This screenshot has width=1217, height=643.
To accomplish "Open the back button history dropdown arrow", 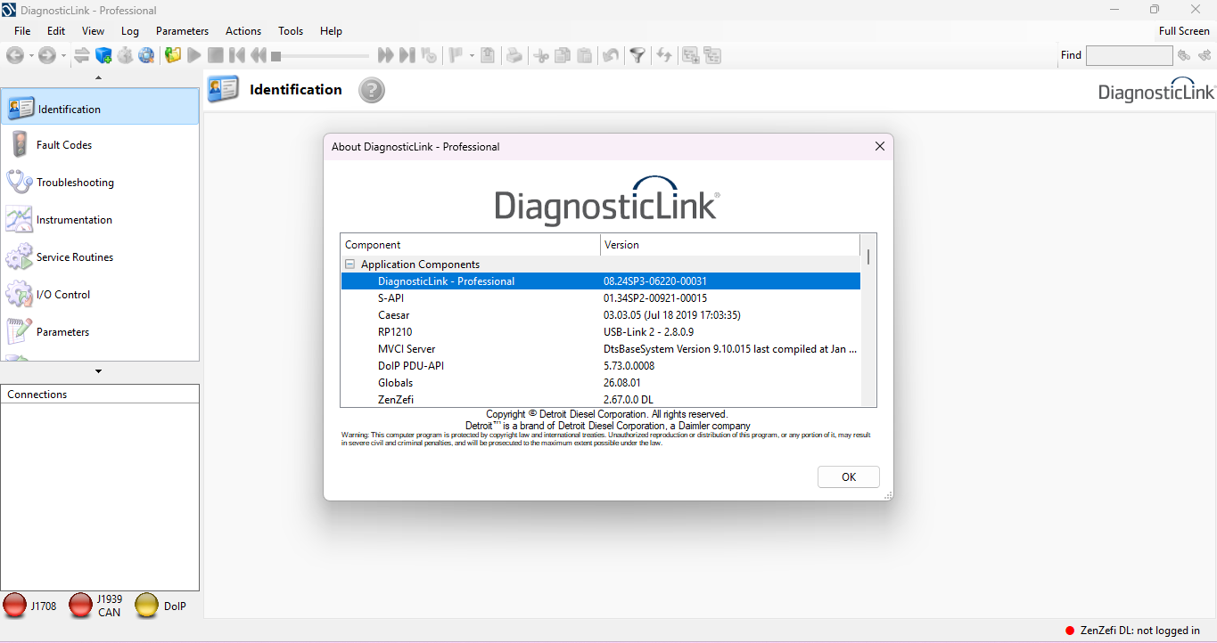I will [x=31, y=55].
